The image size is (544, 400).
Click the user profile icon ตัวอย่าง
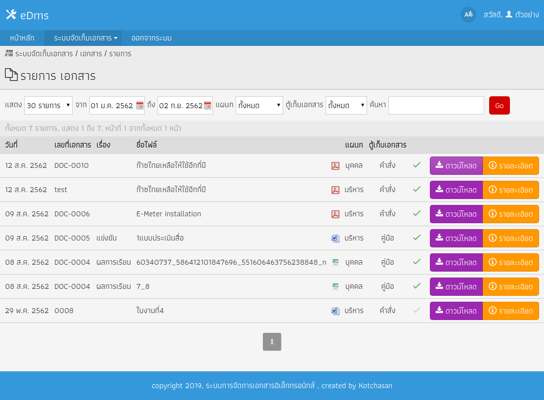click(509, 14)
